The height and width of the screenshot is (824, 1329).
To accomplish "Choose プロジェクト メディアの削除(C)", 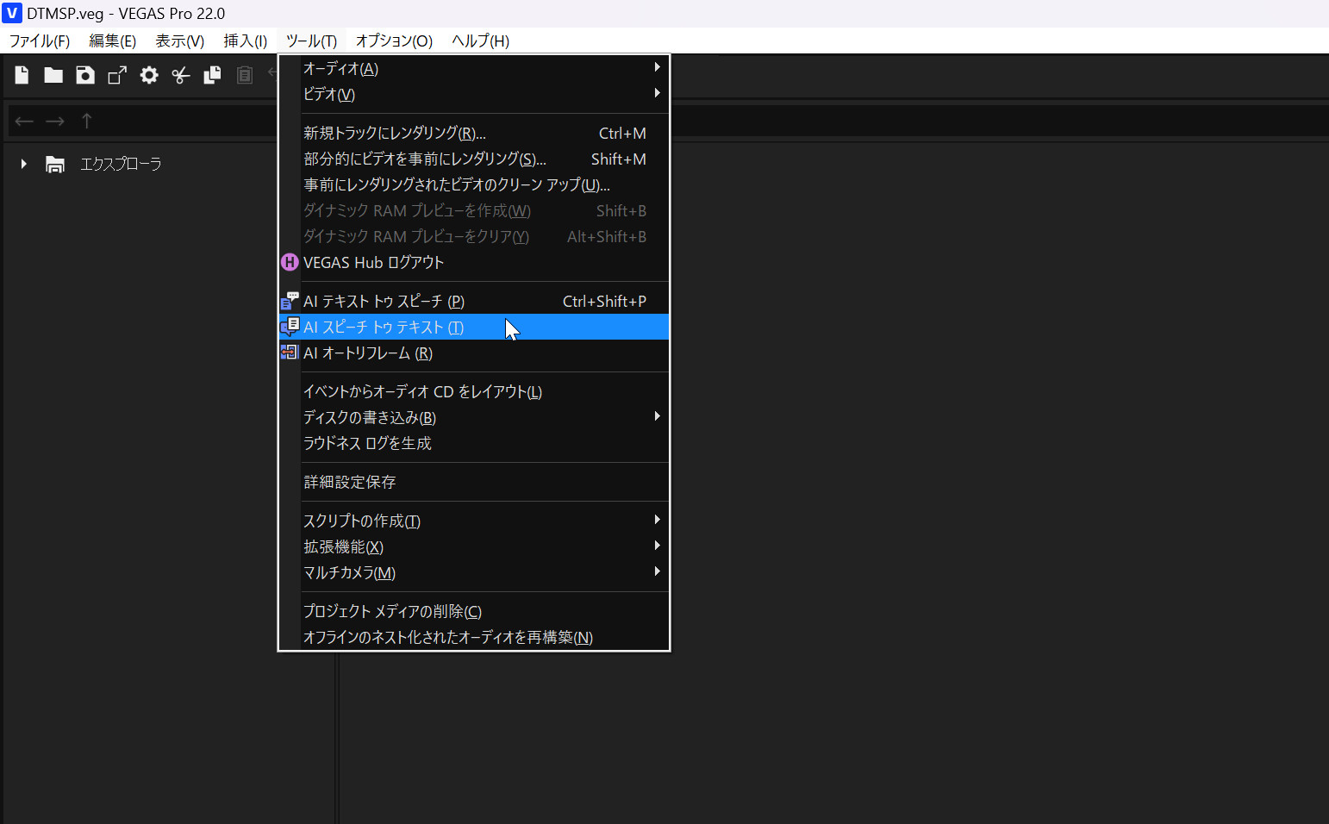I will 474,611.
